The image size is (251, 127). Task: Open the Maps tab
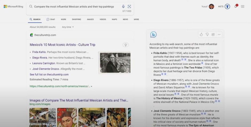tap(115, 19)
